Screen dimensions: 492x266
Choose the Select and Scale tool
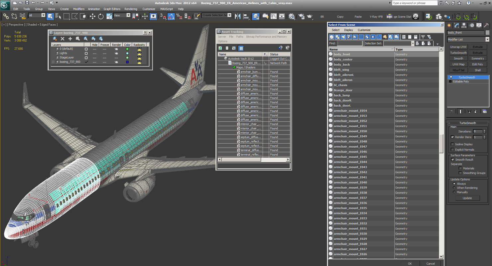point(109,16)
